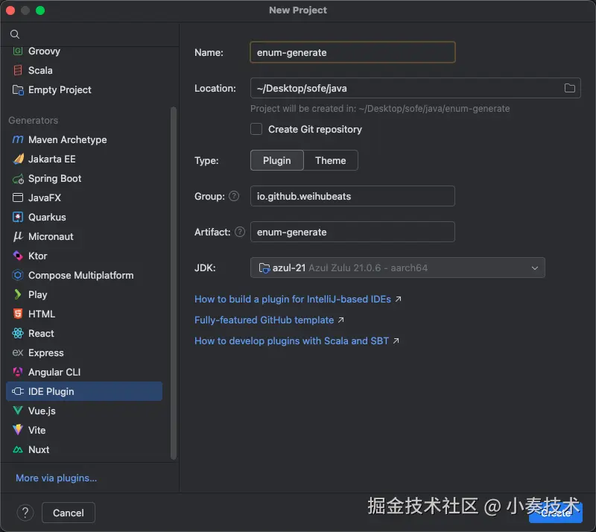596x532 pixels.
Task: Choose Empty Project icon
Action: click(x=17, y=89)
